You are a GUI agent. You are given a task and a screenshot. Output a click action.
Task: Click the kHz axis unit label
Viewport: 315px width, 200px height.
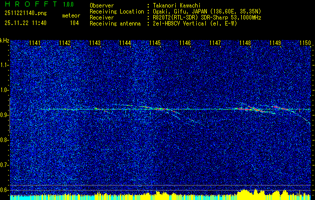(5, 40)
